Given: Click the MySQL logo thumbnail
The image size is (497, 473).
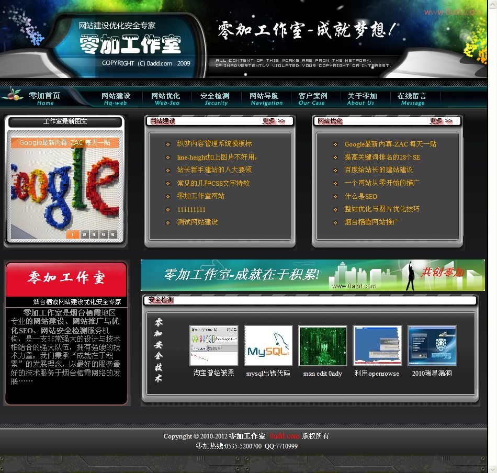Looking at the screenshot, I should coord(268,345).
